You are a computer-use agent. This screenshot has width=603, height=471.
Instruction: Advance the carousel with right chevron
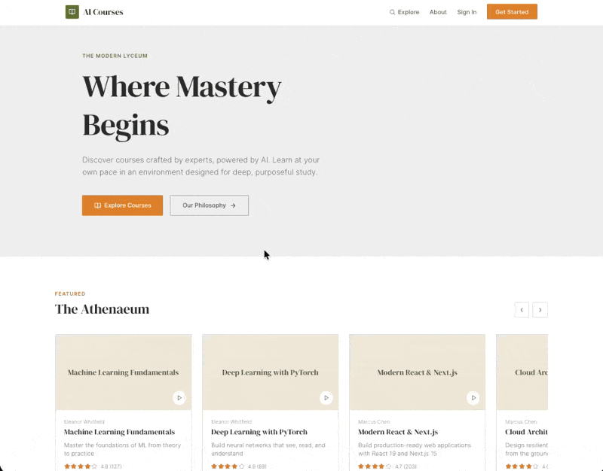tap(540, 310)
